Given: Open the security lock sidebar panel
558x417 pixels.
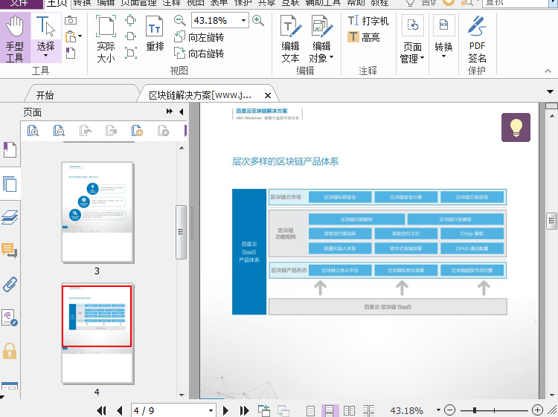Looking at the screenshot, I should (x=10, y=352).
